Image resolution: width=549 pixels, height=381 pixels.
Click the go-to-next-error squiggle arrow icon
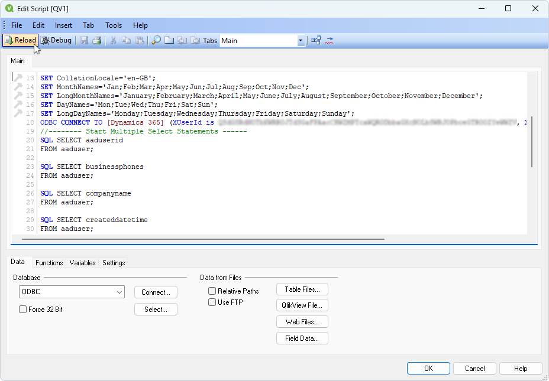[x=329, y=41]
